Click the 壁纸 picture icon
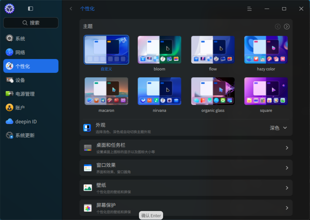 coord(88,188)
